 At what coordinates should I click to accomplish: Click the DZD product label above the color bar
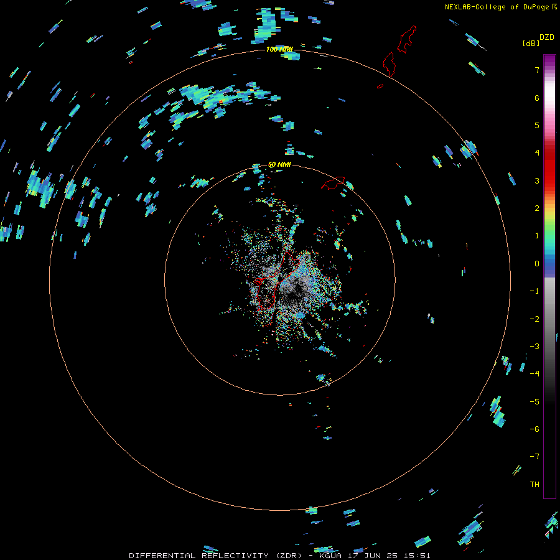pos(547,37)
